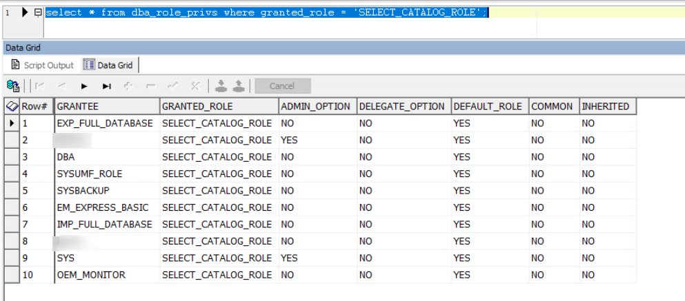685x301 pixels.
Task: Click the Script Output tab page icon
Action: [16, 65]
